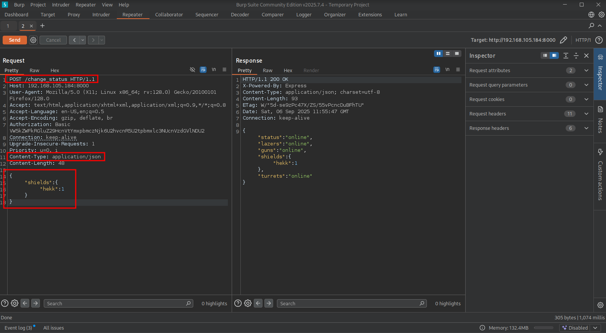Switch to the Intruder tab
Viewport: 606px width, 333px height.
(101, 14)
